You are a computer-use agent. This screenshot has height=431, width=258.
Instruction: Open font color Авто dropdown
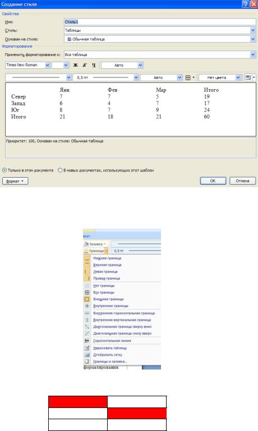[x=141, y=65]
